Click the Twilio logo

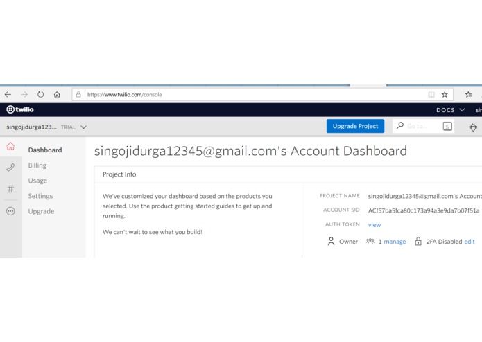(20, 109)
